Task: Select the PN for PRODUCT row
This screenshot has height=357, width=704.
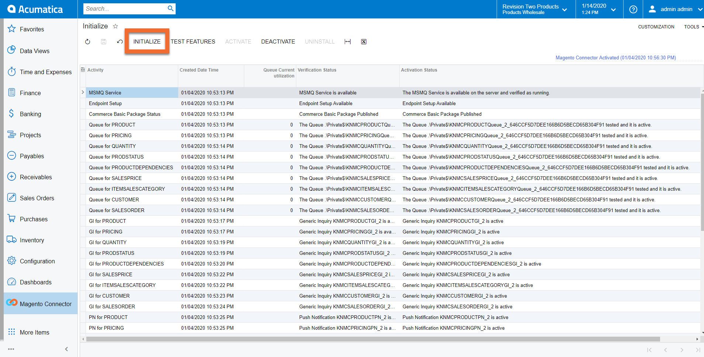Action: pyautogui.click(x=391, y=317)
